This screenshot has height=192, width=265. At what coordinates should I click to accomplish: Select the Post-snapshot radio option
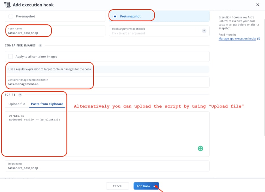pyautogui.click(x=115, y=16)
